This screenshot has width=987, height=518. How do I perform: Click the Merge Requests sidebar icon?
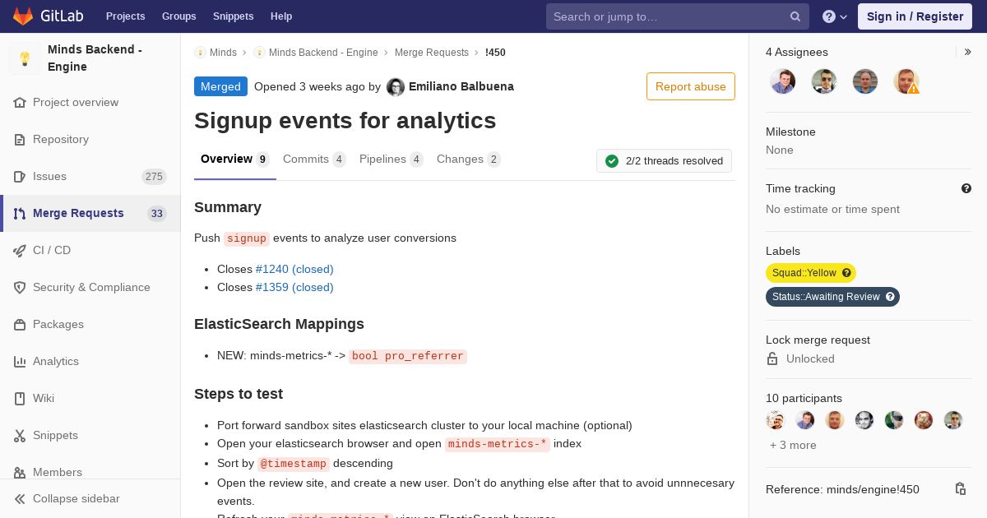tap(20, 214)
